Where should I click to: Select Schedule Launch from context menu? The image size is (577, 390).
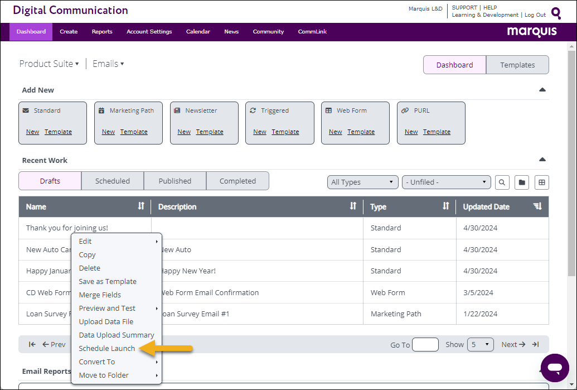[x=106, y=348]
